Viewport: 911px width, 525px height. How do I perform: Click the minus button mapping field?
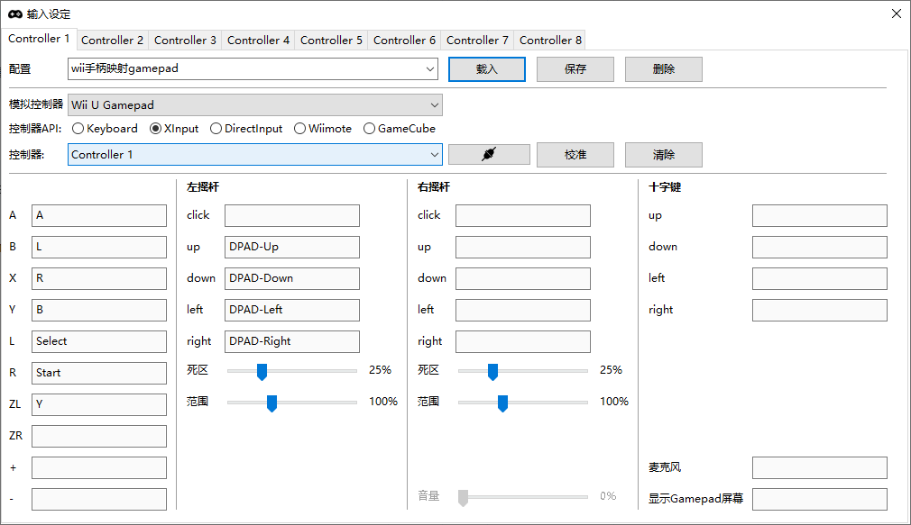[x=99, y=499]
